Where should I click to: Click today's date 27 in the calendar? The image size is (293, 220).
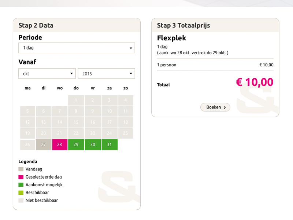(x=44, y=144)
